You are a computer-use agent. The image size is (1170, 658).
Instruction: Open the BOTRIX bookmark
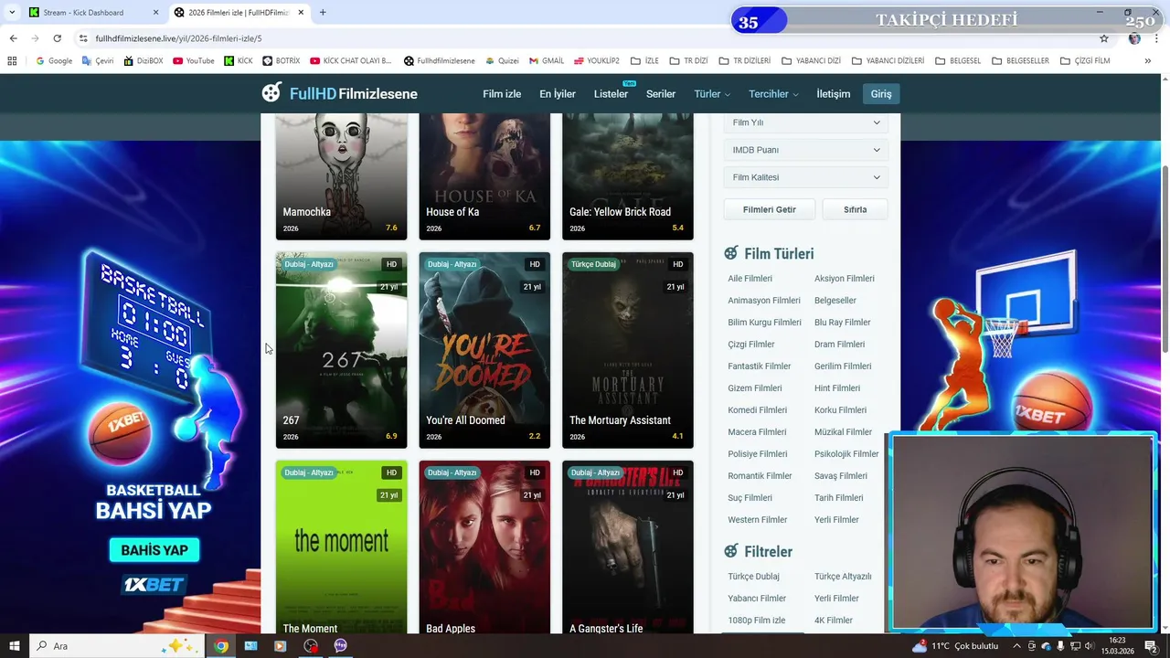click(282, 61)
